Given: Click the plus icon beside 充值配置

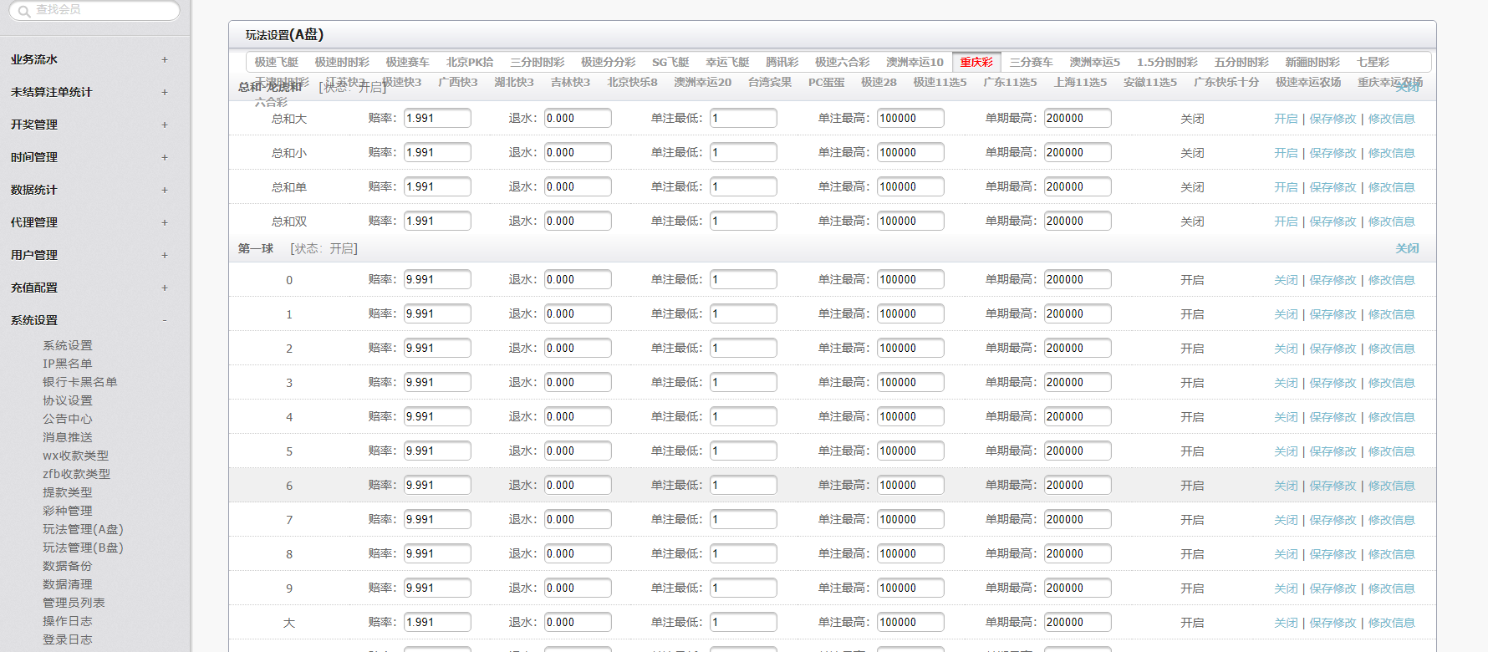Looking at the screenshot, I should click(165, 288).
